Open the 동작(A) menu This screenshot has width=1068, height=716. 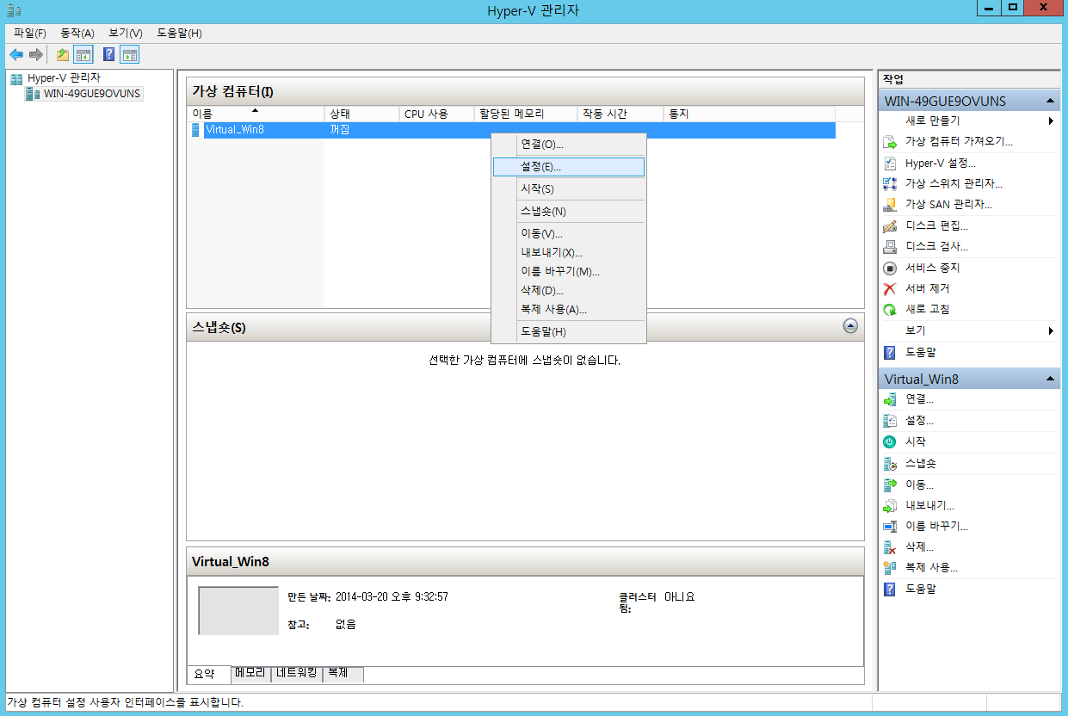(x=77, y=33)
